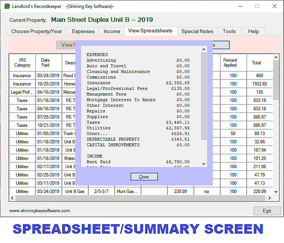Select date cell 03/24/2019 in Insurance row
This screenshot has width=284, height=243.
coord(48,76)
